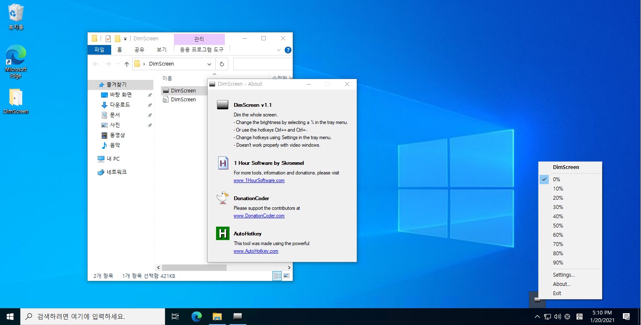Select 바탕 화면 in the navigation pane
Screen dimensions: 641x325
click(x=121, y=95)
